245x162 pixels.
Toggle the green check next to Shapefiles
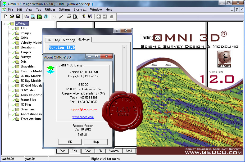click(x=13, y=66)
